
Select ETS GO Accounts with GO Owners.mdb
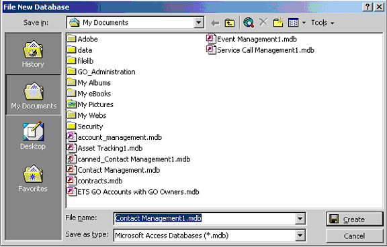click(133, 191)
